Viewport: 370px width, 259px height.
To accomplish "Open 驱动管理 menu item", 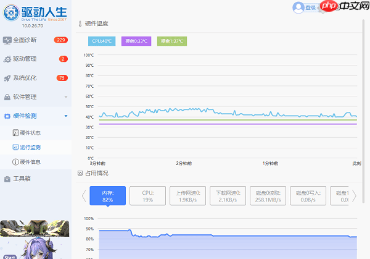I will (36, 59).
